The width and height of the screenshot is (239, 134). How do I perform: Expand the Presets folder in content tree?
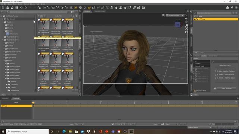point(4,25)
